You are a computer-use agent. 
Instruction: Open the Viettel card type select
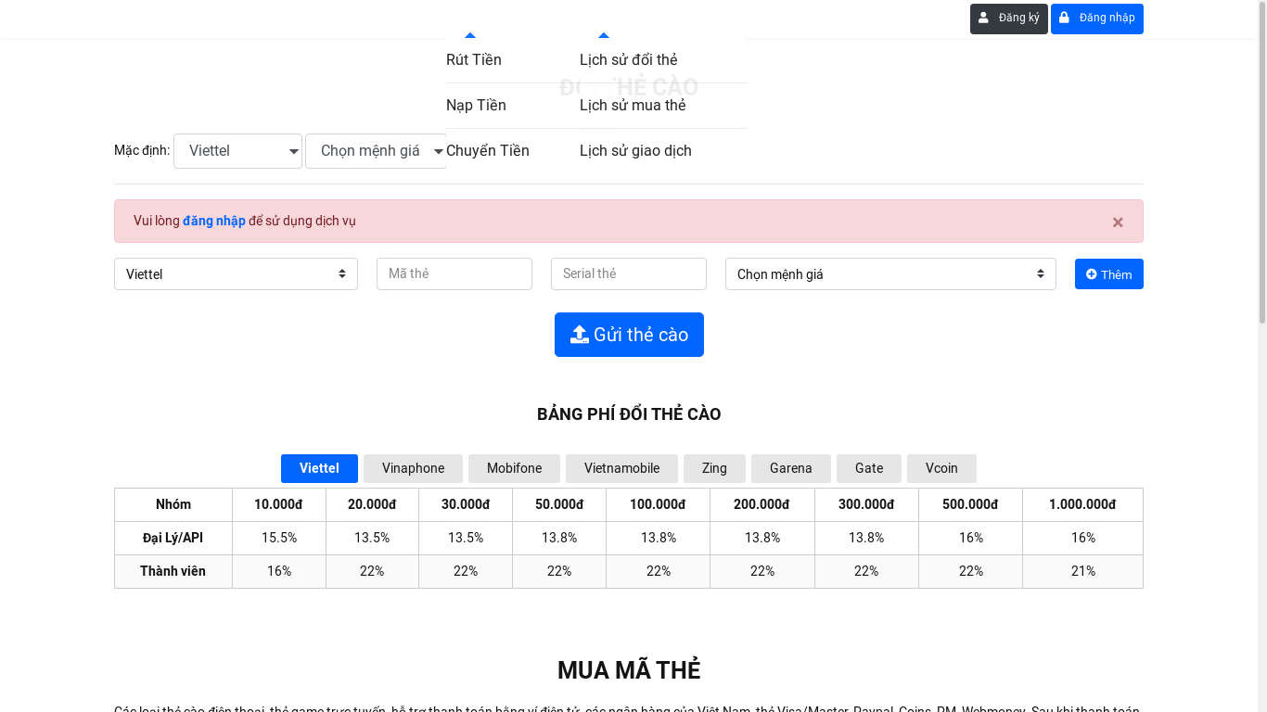point(236,273)
